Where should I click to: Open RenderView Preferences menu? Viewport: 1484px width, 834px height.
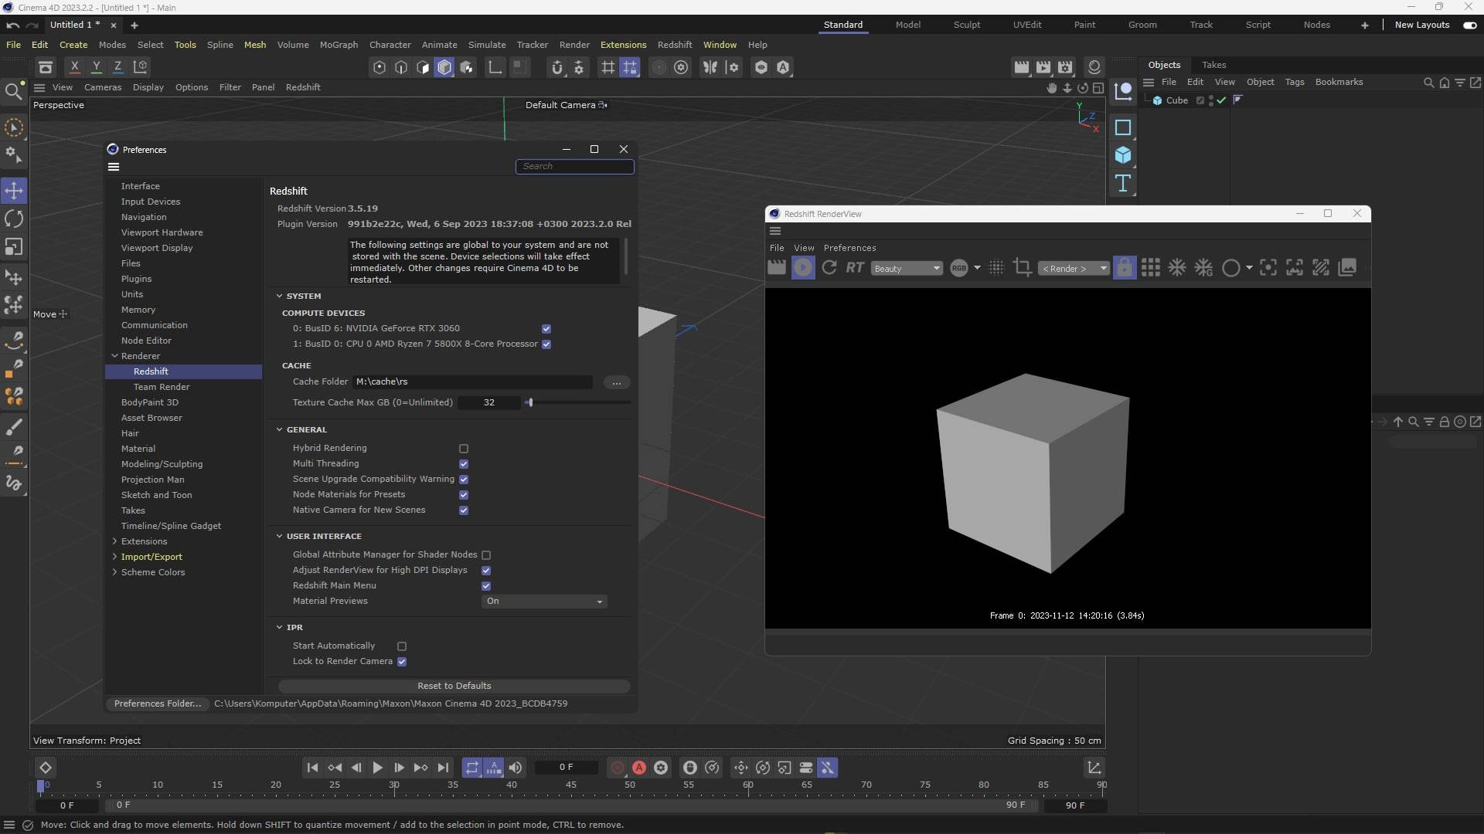[x=849, y=248]
